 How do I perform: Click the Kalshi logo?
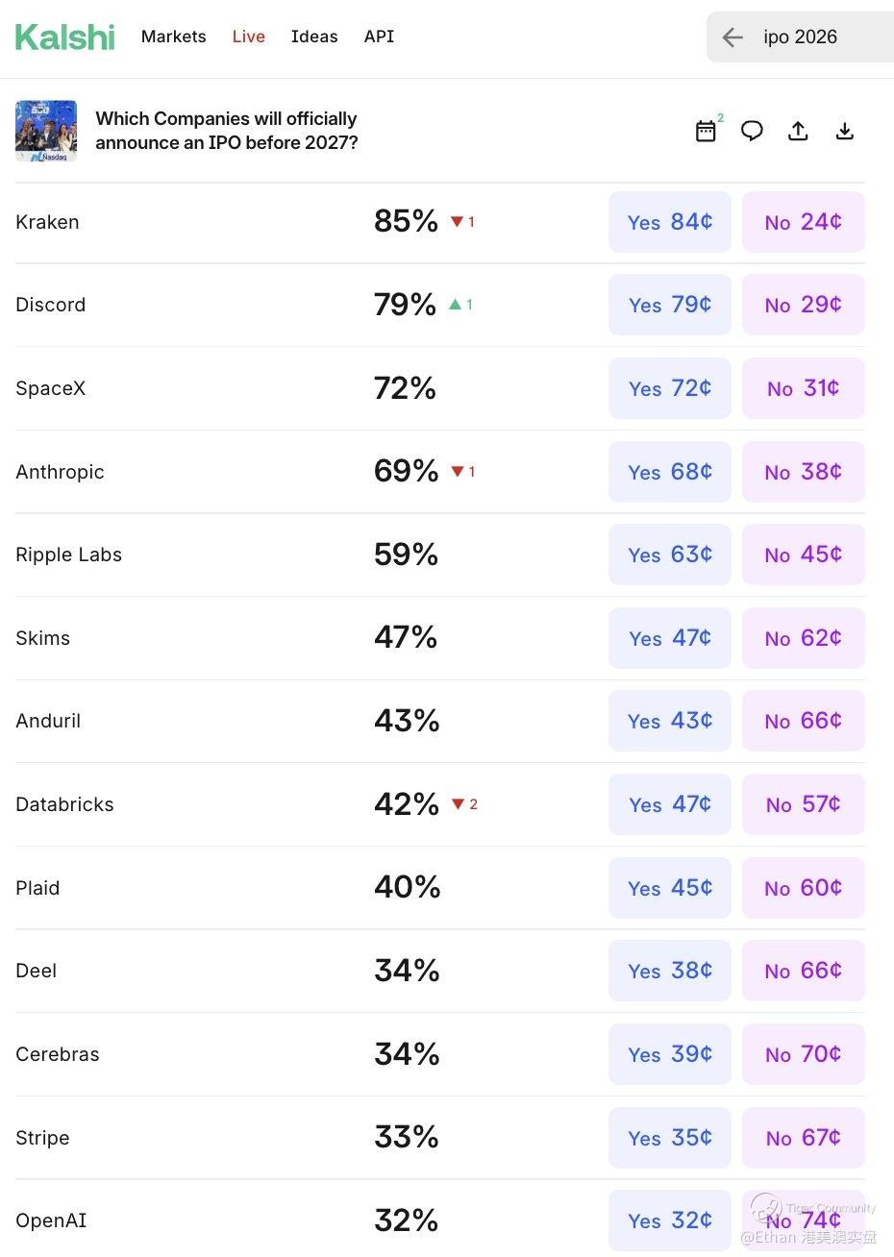(x=65, y=37)
